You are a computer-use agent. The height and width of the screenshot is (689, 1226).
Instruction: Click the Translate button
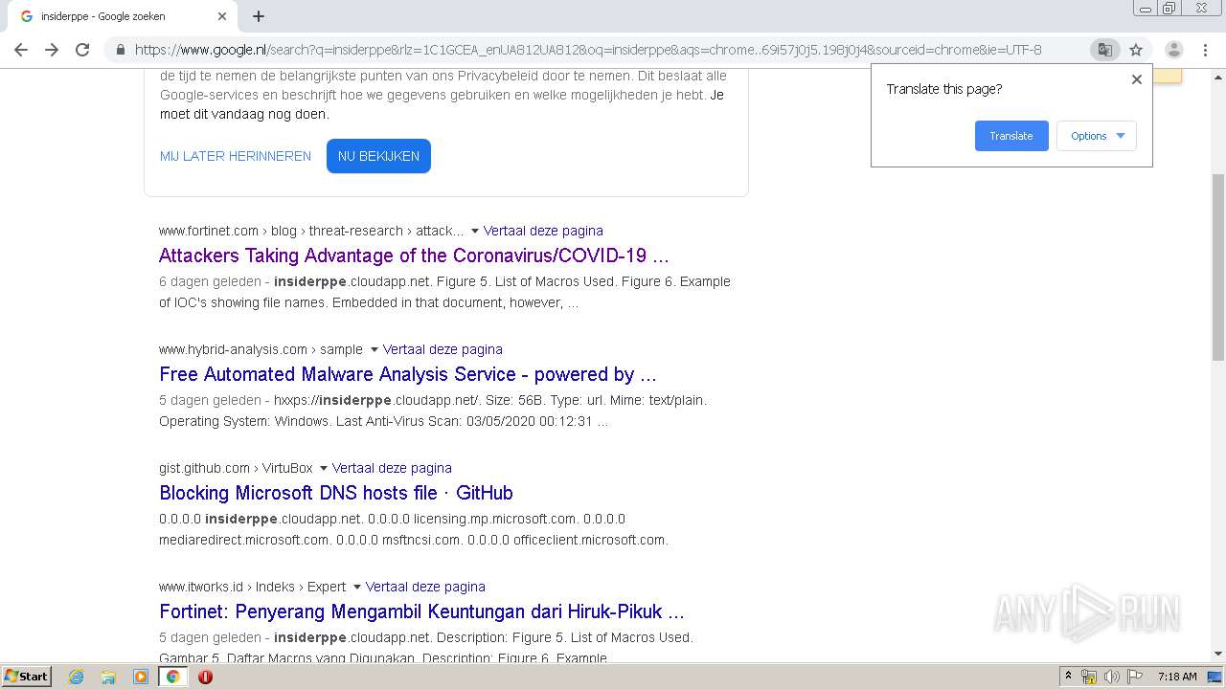click(x=1011, y=136)
